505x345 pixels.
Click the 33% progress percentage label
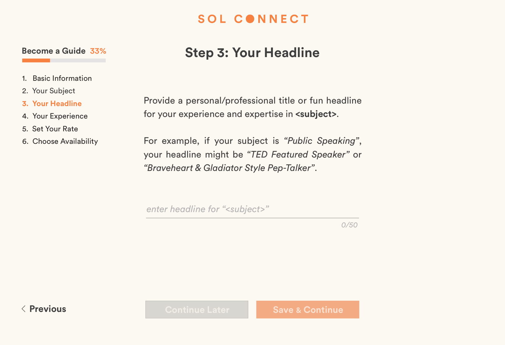pyautogui.click(x=98, y=51)
